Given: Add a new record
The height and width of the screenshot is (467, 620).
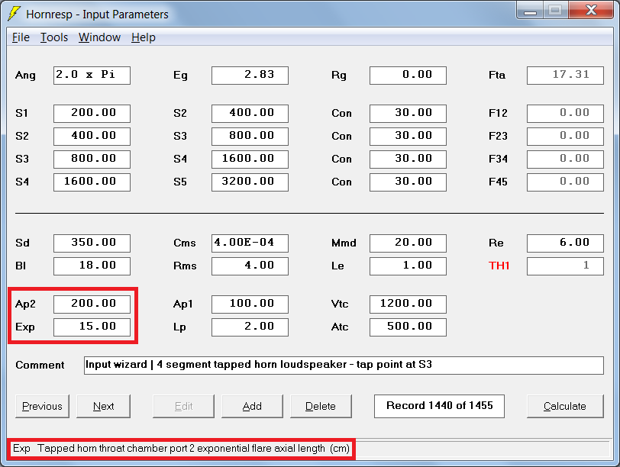Looking at the screenshot, I should [x=252, y=406].
